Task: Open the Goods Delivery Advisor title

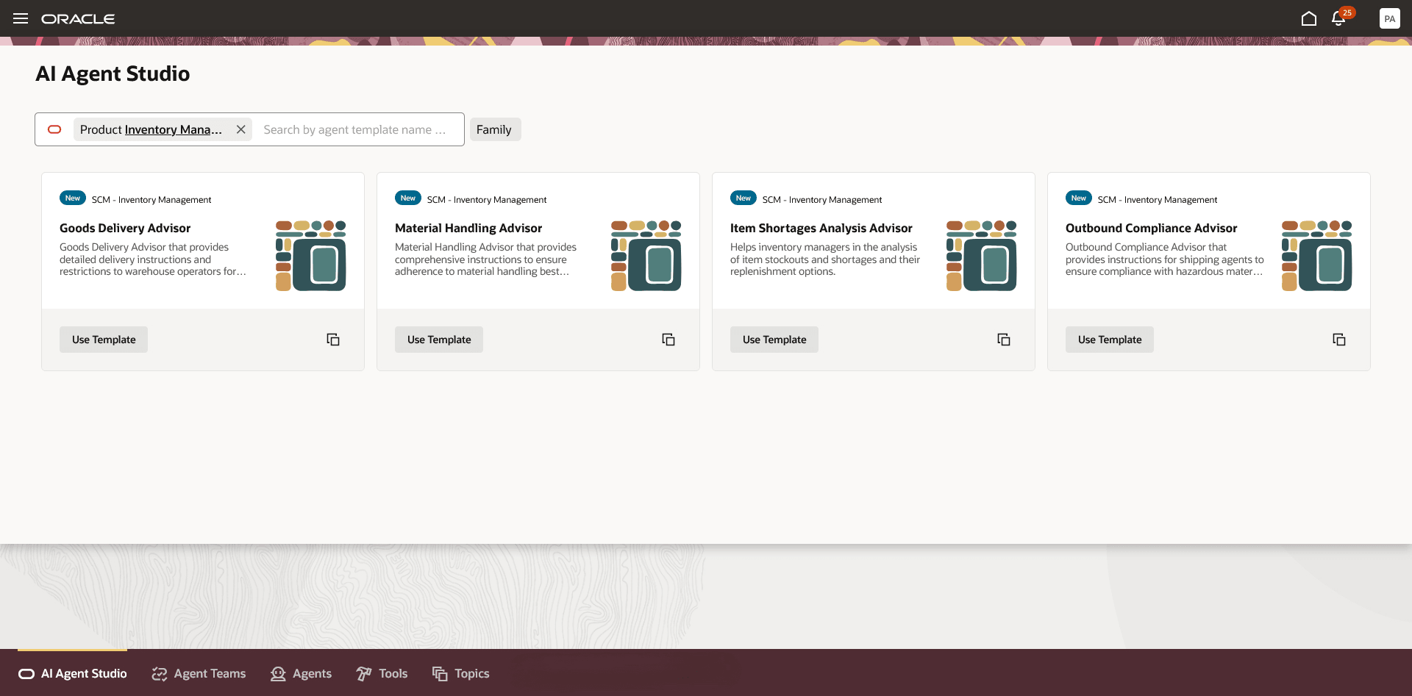Action: point(125,228)
